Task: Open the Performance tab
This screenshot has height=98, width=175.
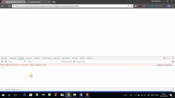Action: coord(47,58)
